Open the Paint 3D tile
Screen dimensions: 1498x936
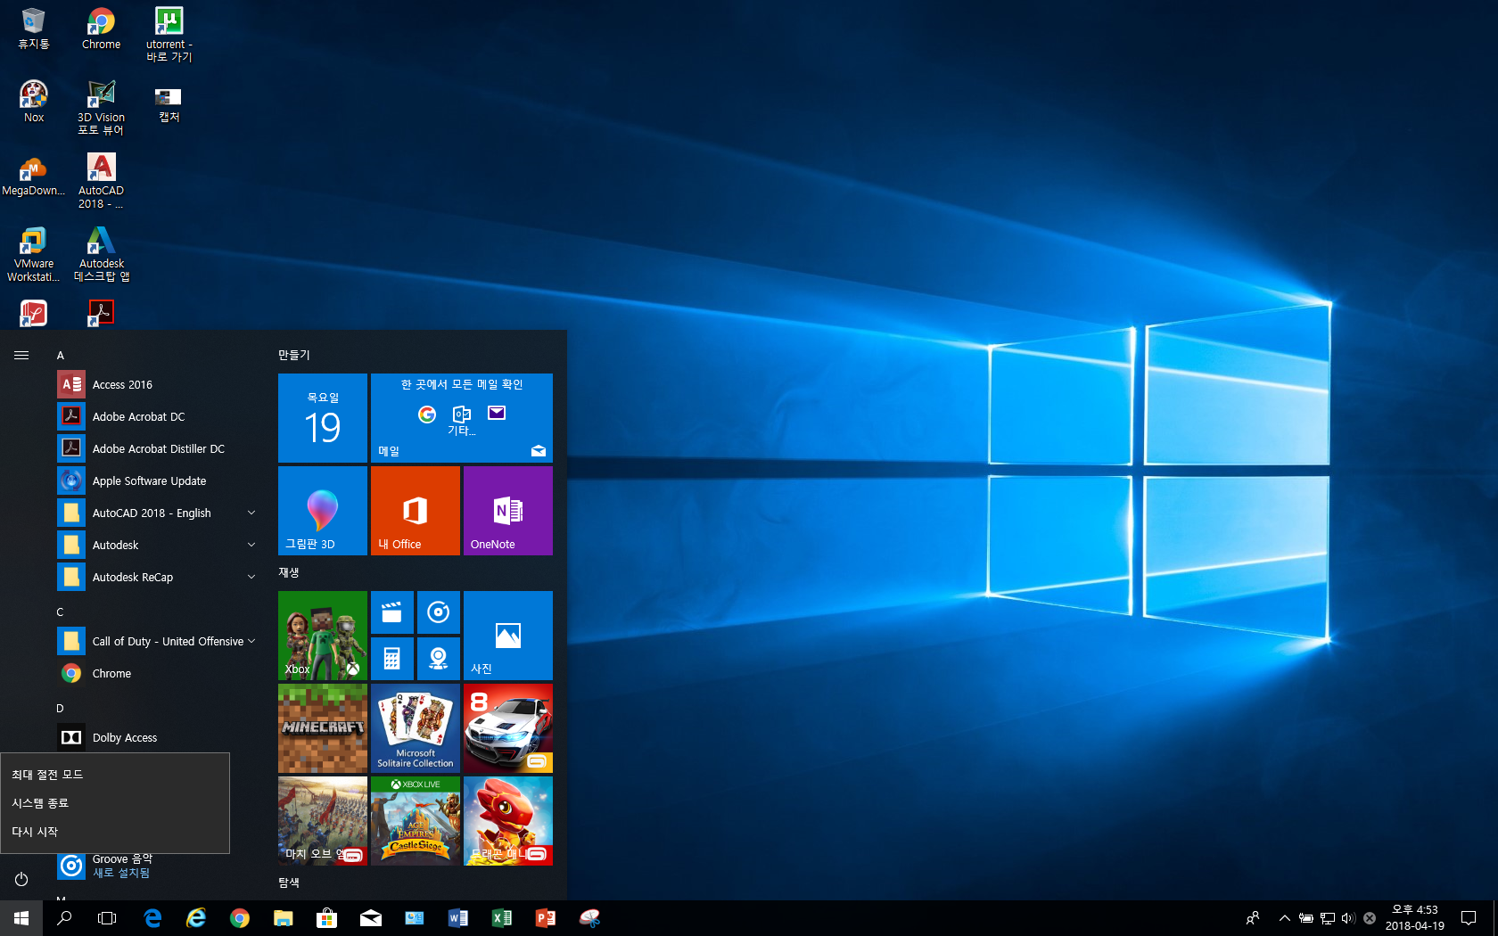[322, 510]
